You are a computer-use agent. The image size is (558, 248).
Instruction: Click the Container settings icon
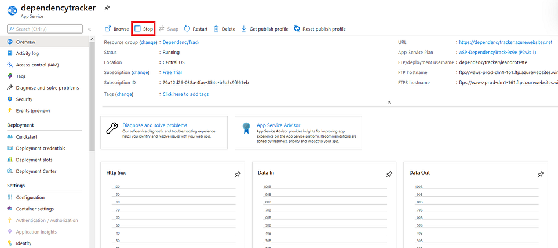tap(10, 209)
